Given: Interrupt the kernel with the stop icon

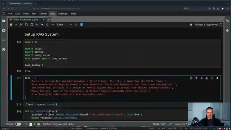Looking at the screenshot, I should pyautogui.click(x=42, y=25).
